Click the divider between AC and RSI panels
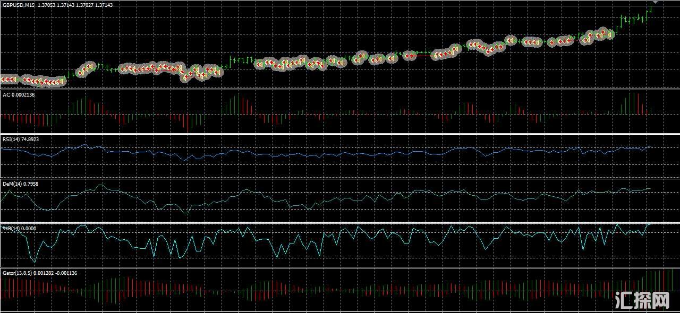Viewport: 680px width, 313px height. pos(340,134)
